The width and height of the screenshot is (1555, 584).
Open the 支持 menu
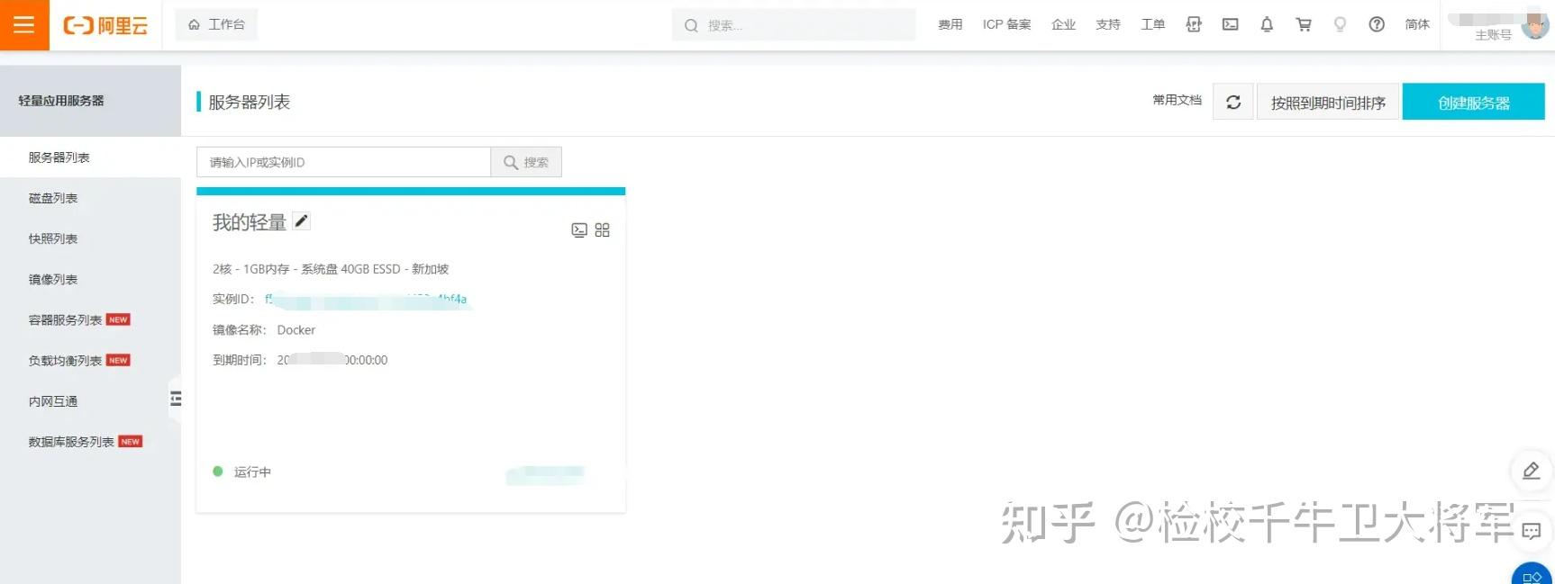pyautogui.click(x=1108, y=24)
